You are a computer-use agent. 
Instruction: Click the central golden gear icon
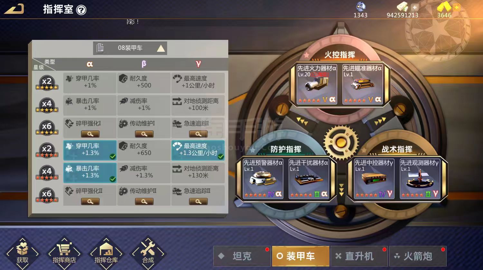(341, 142)
